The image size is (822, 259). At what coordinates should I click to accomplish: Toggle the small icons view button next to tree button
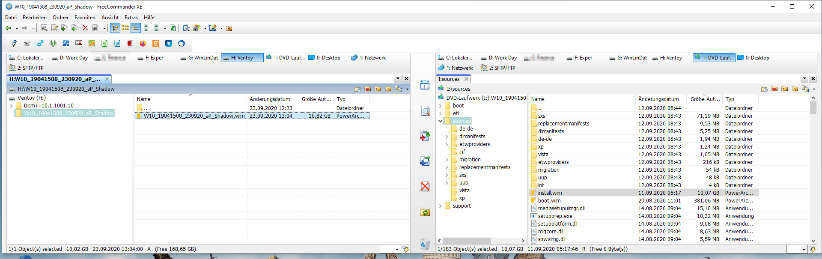[125, 28]
